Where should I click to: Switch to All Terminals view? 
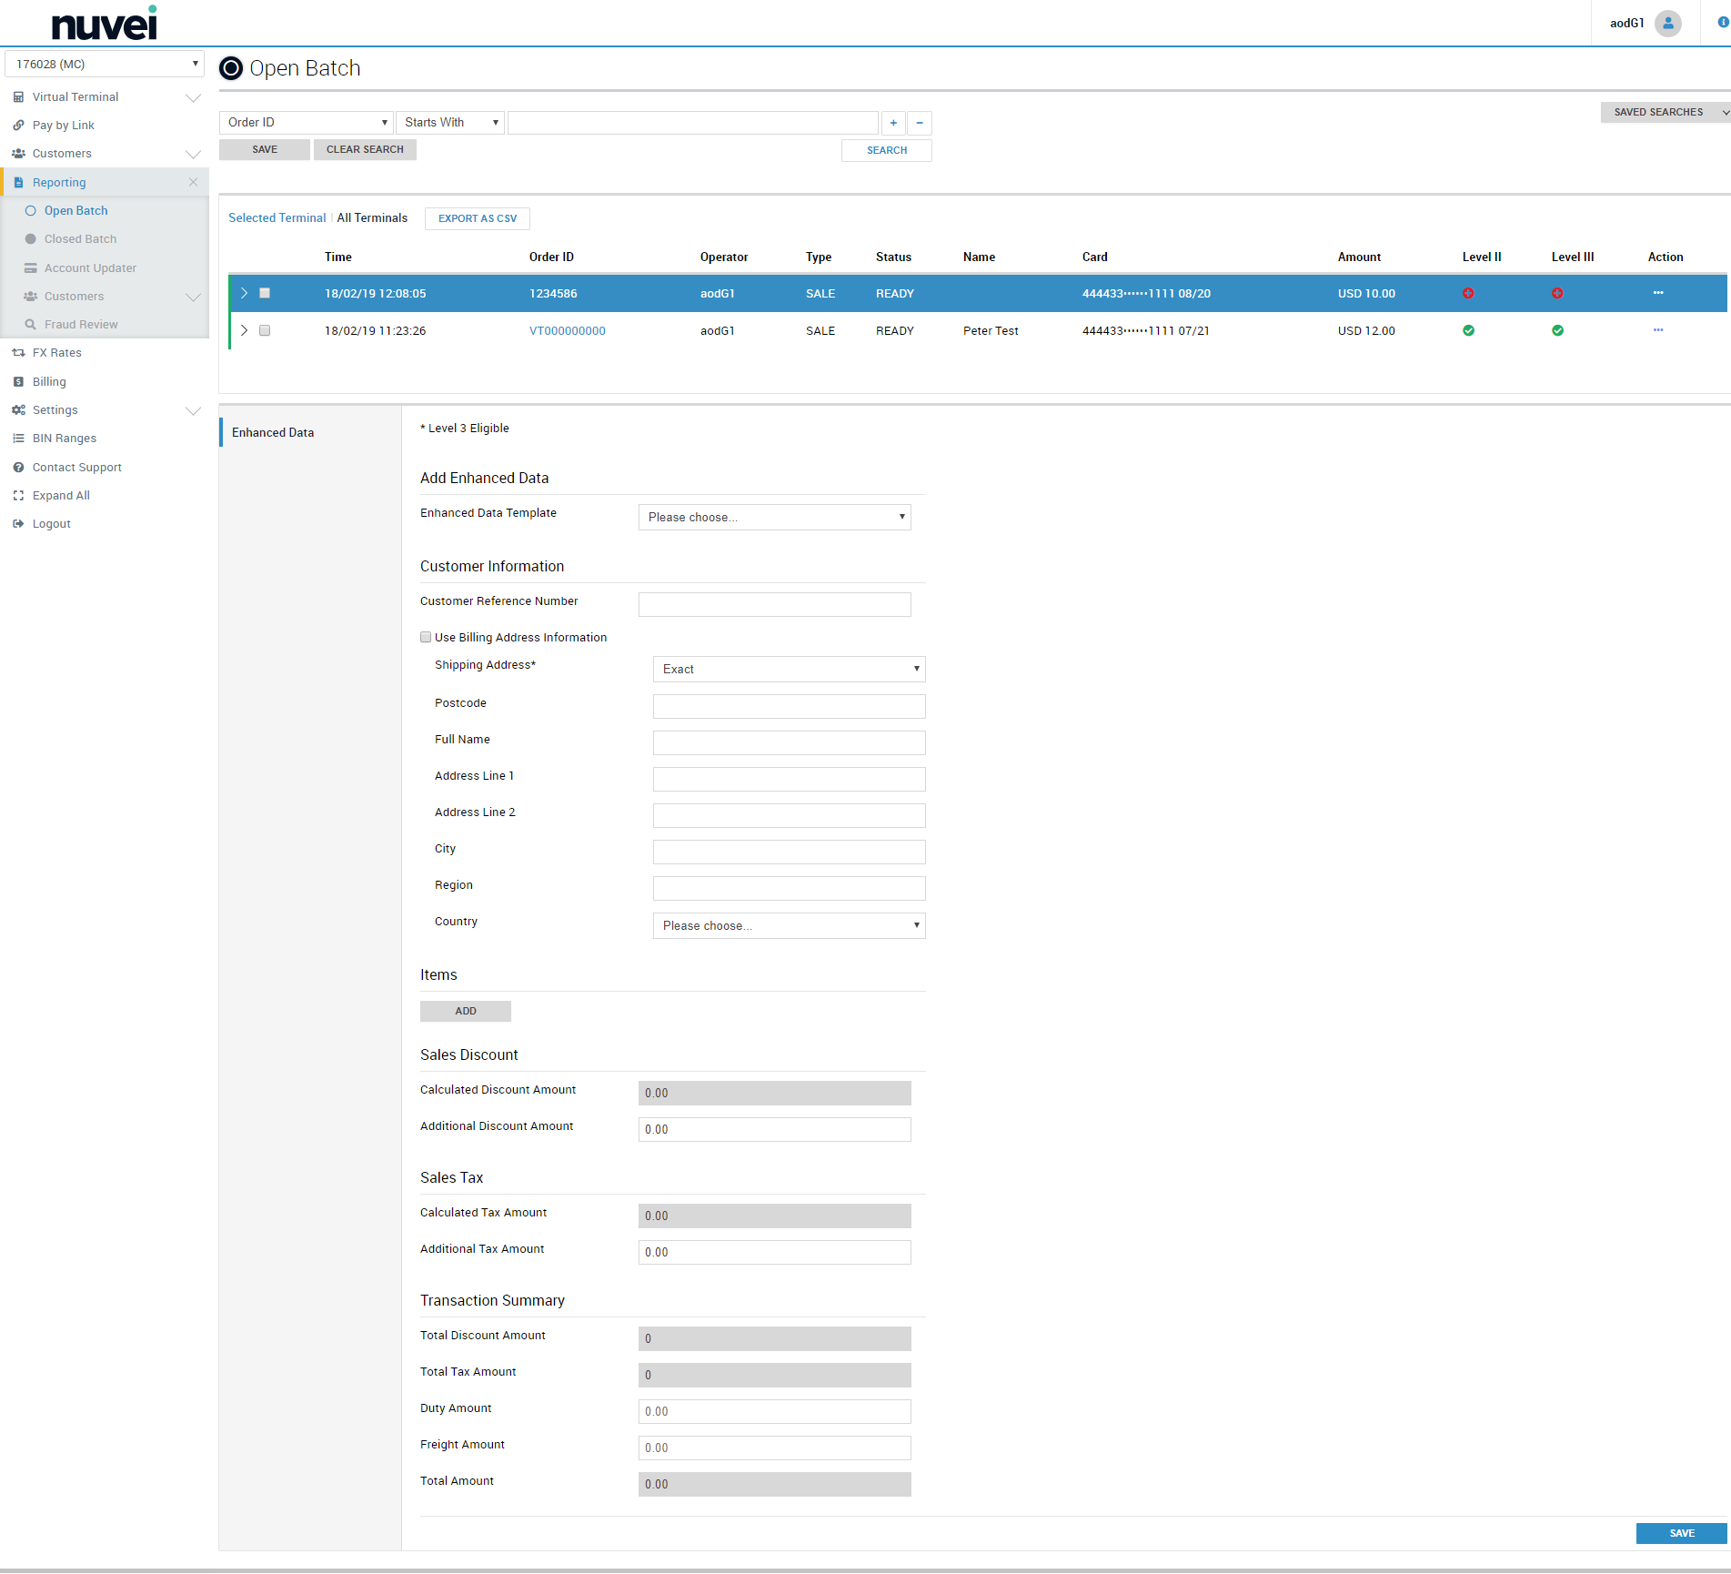372,218
